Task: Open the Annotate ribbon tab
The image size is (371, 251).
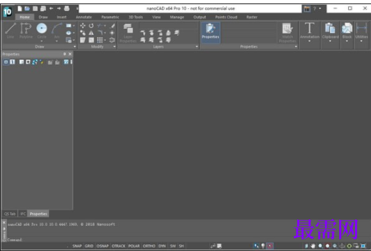Action: coord(84,17)
